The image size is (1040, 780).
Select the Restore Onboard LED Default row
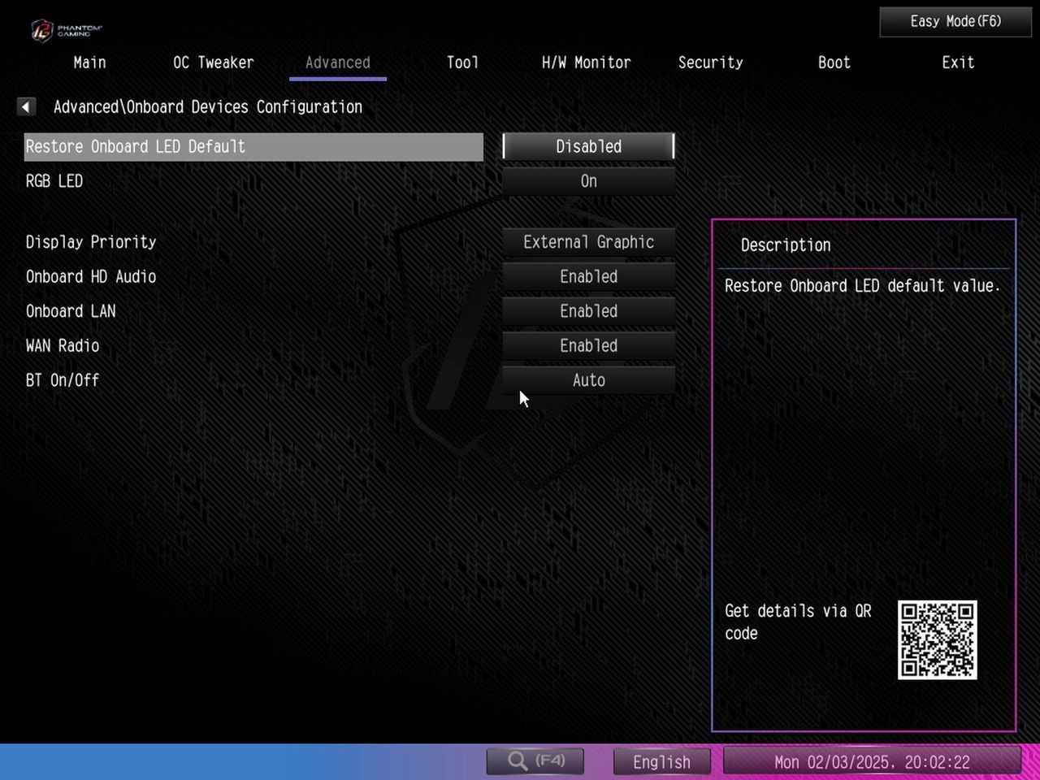(253, 147)
